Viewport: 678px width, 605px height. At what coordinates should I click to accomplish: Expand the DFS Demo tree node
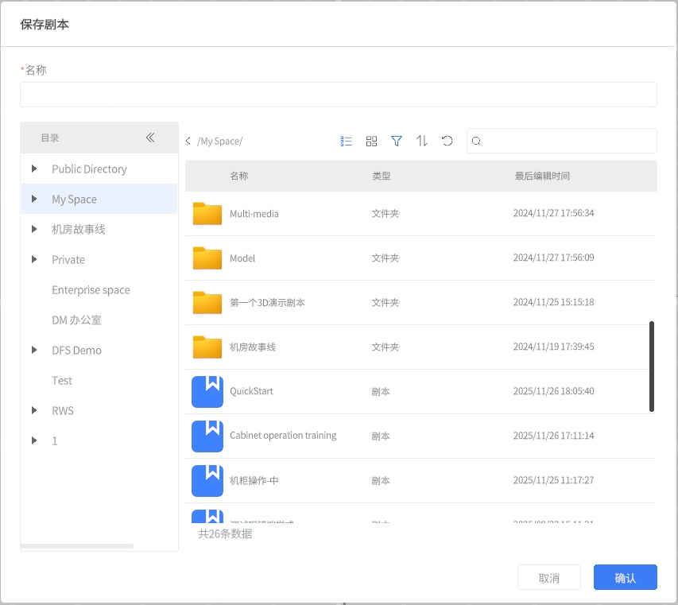34,350
